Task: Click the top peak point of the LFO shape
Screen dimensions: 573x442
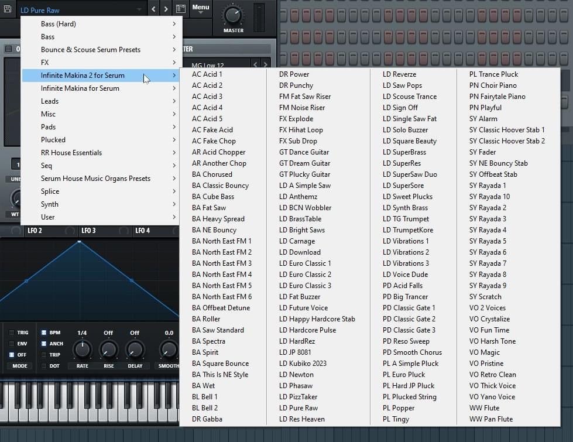Action: click(80, 241)
